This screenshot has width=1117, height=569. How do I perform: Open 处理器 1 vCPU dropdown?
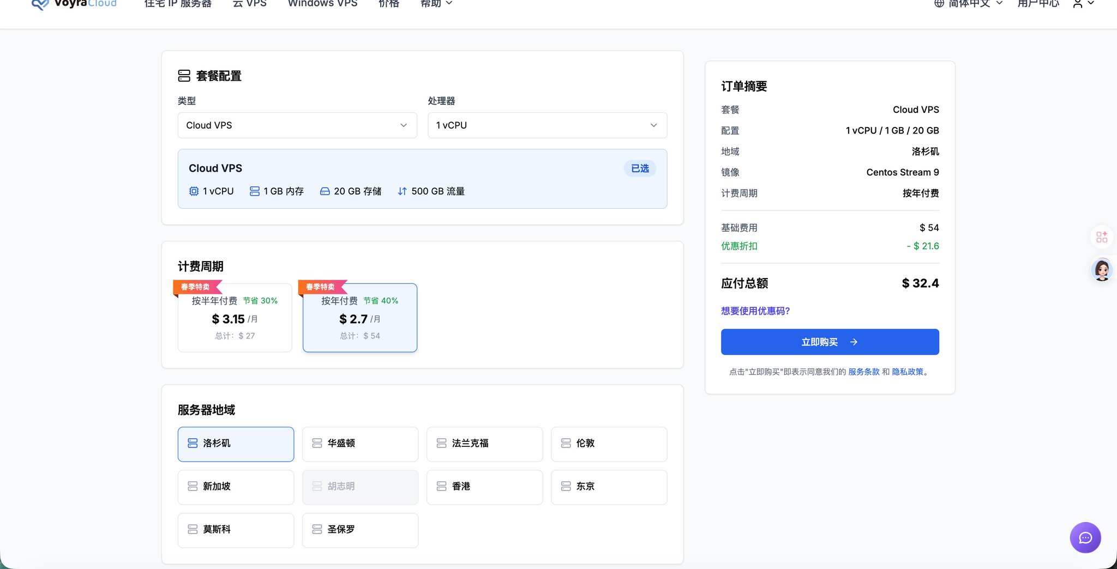point(547,125)
